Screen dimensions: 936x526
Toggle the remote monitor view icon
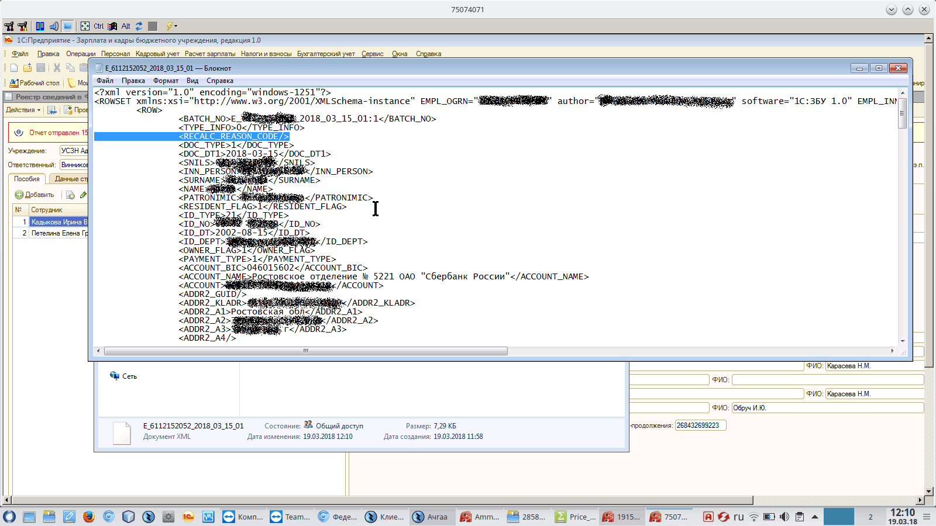68,26
